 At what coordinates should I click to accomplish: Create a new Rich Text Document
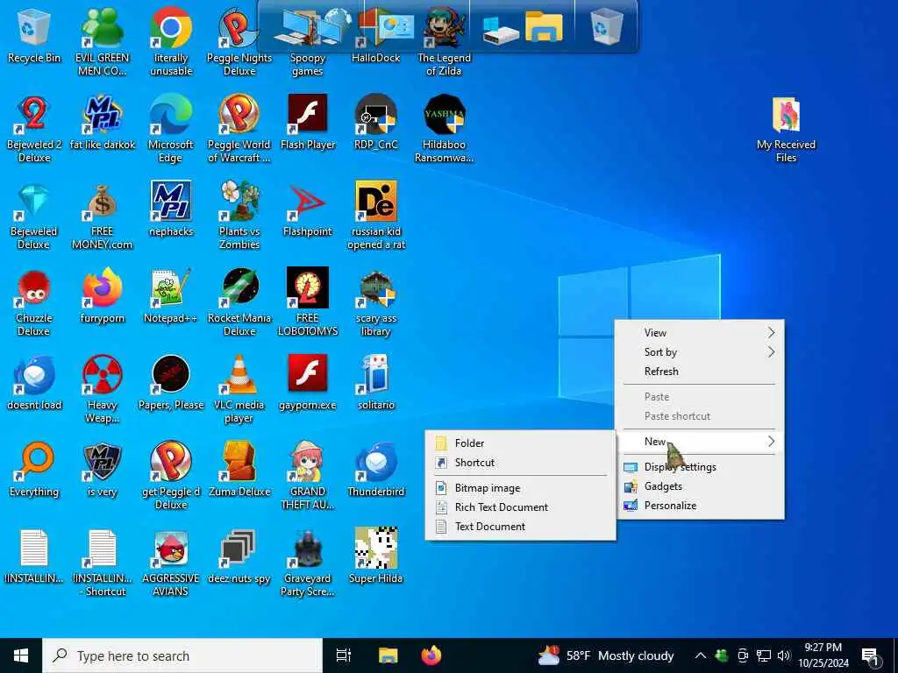click(x=520, y=507)
